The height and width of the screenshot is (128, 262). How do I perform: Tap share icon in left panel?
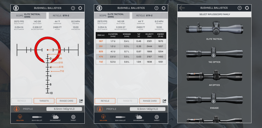[x=81, y=101]
